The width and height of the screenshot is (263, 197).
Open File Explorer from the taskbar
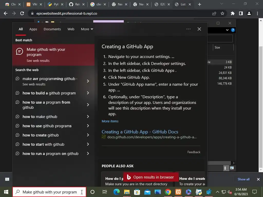[x=127, y=192]
